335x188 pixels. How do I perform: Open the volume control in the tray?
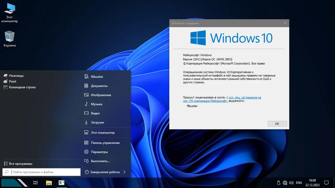291,183
